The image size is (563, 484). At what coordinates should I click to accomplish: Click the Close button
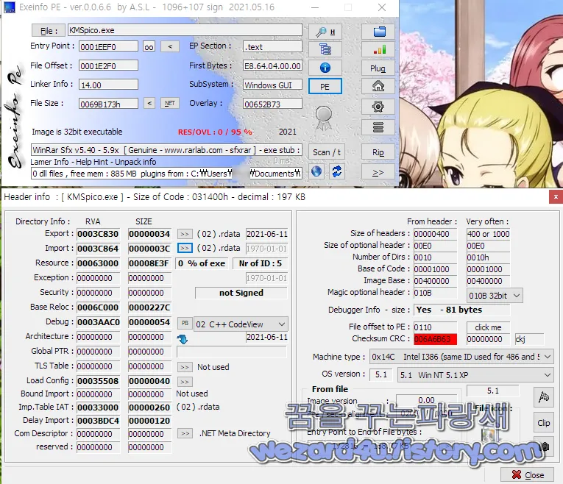[527, 475]
